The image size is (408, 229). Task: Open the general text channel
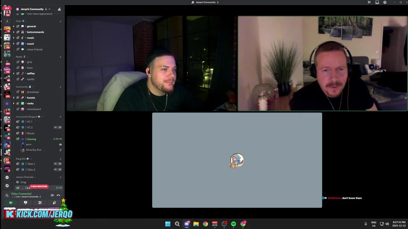click(38, 26)
